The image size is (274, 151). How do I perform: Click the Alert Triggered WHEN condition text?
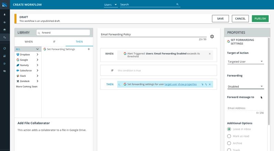pyautogui.click(x=163, y=55)
